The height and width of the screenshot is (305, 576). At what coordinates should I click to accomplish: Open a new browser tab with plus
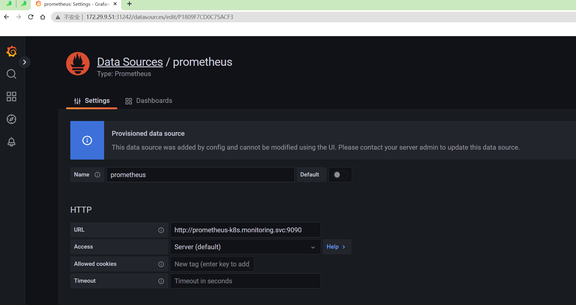pos(129,4)
